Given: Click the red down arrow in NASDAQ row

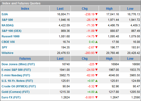Looking at the screenshot, I should tap(96, 25).
